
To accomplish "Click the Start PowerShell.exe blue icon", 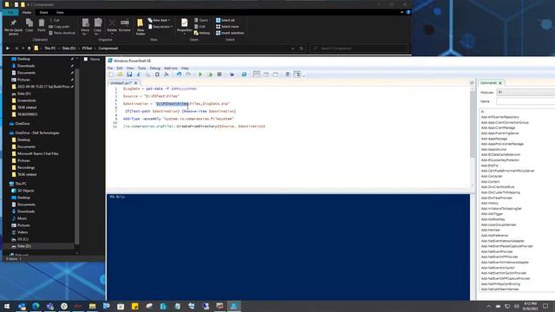I will 245,75.
